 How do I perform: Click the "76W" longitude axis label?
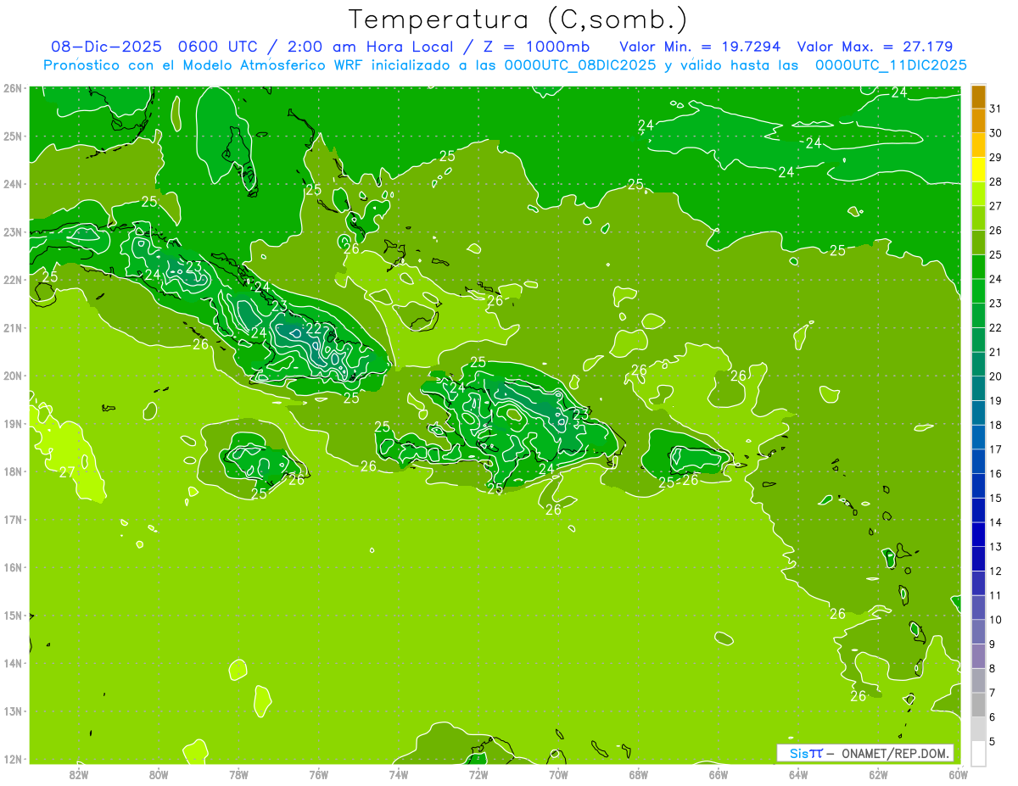319,774
